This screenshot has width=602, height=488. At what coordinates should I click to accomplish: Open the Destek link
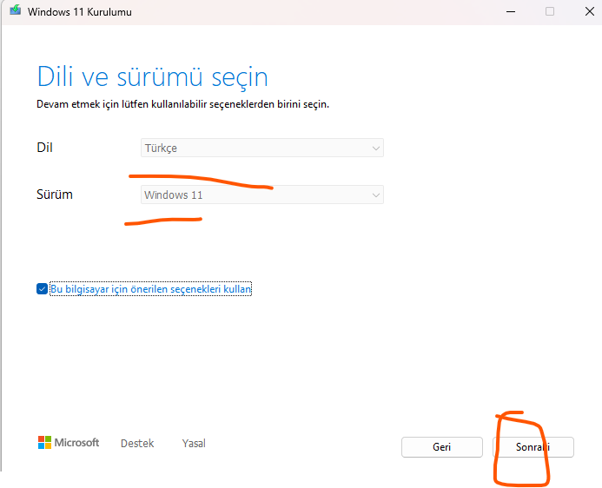click(137, 444)
